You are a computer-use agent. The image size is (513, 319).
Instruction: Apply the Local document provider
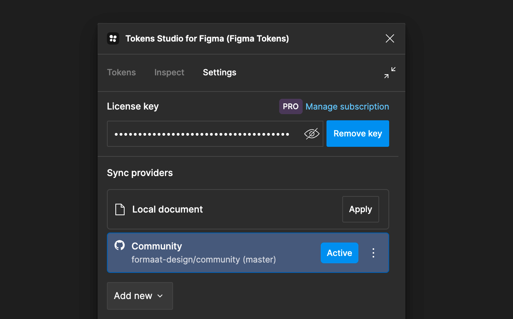click(x=361, y=209)
